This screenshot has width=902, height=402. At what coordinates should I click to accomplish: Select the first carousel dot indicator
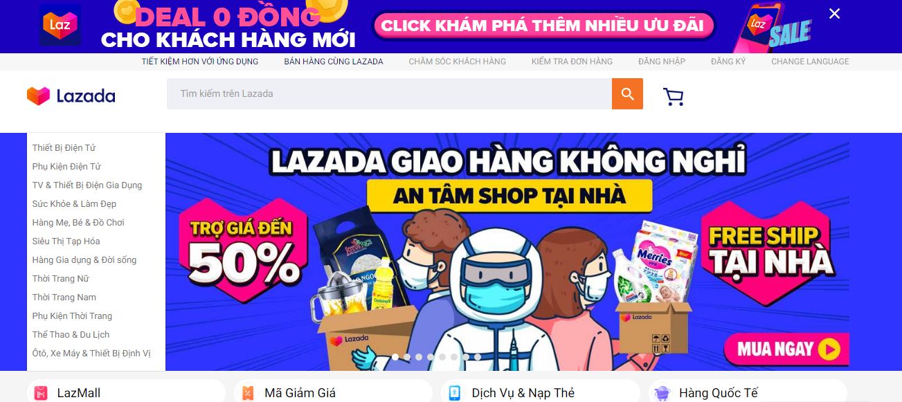point(395,357)
